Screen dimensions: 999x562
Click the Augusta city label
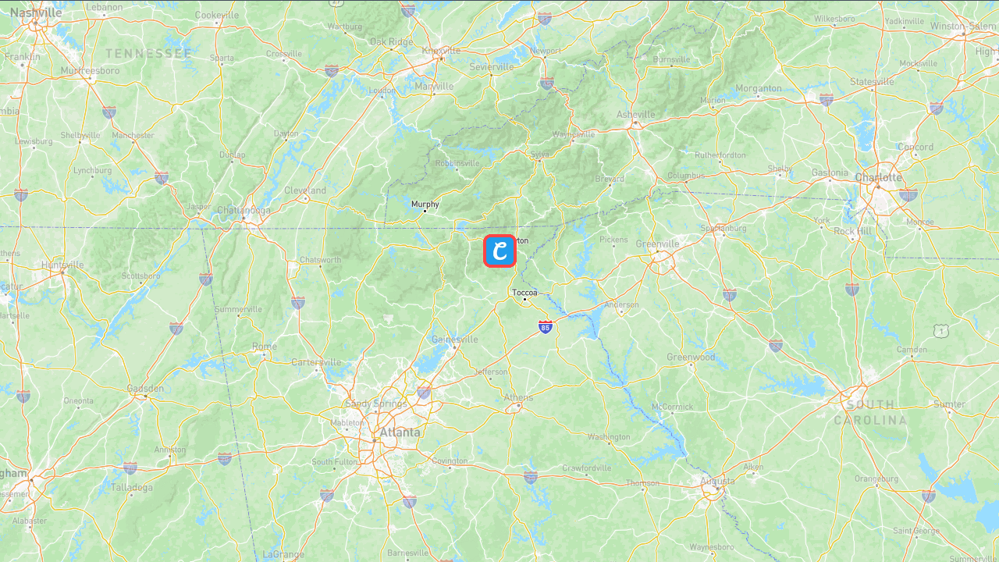[718, 482]
